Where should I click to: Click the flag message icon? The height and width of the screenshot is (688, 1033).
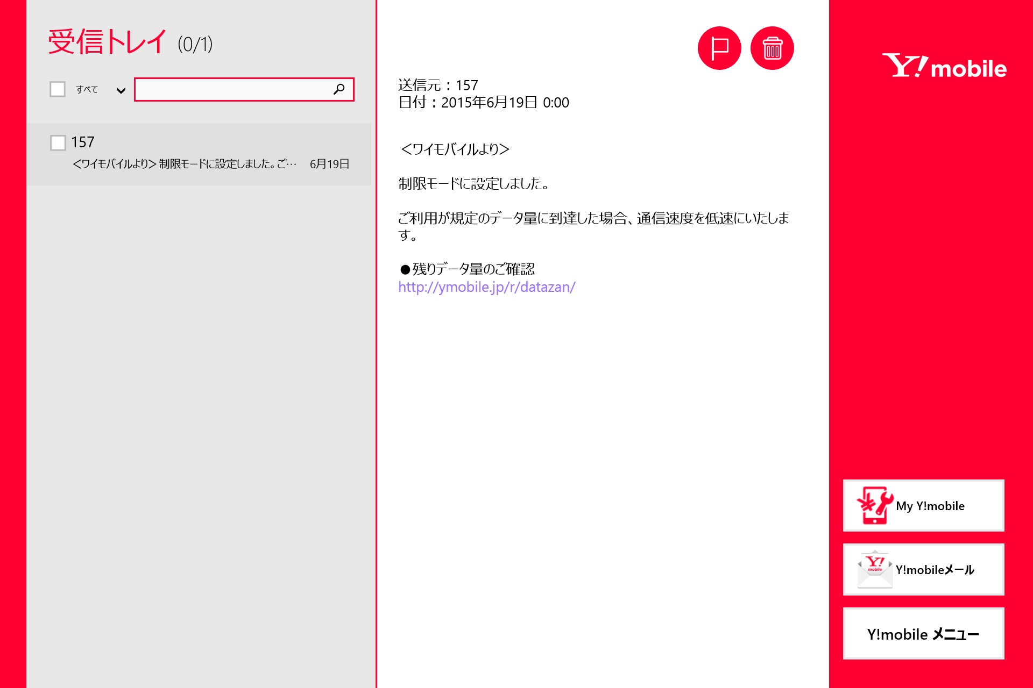719,48
